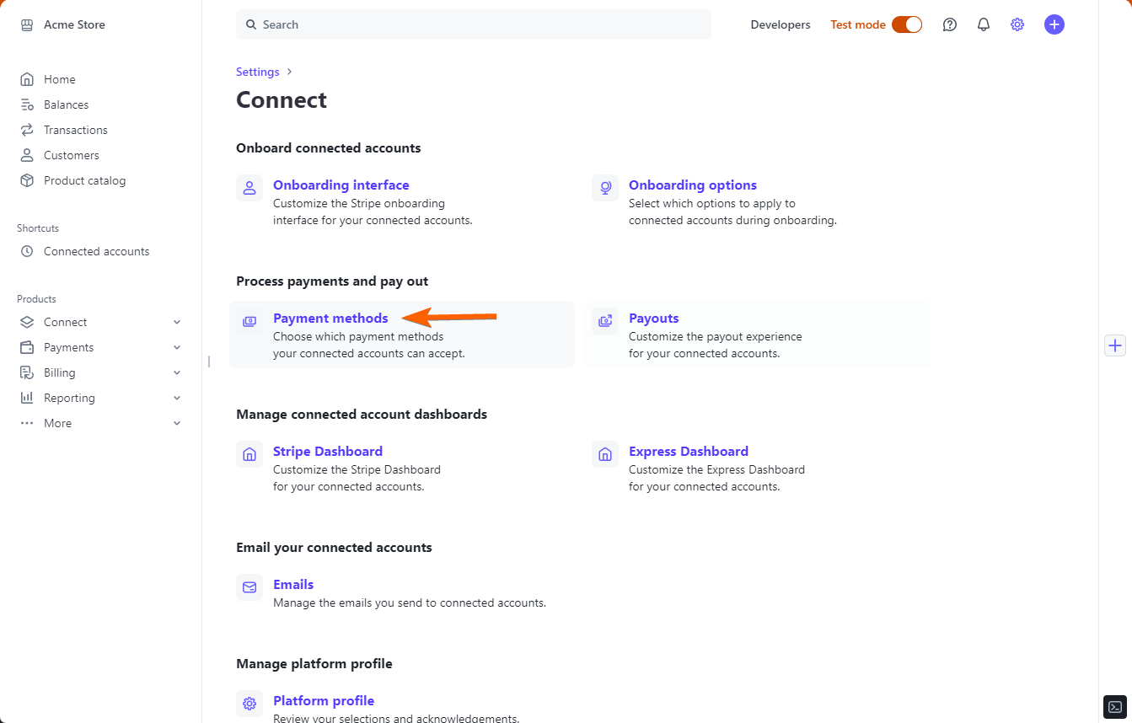Open Product catalog in the sidebar
This screenshot has height=723, width=1132.
tap(84, 180)
